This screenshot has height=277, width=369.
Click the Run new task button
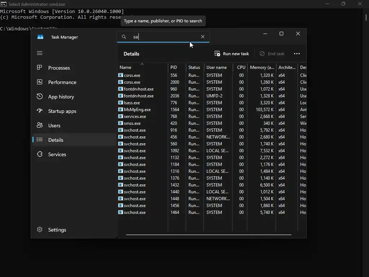click(x=232, y=54)
